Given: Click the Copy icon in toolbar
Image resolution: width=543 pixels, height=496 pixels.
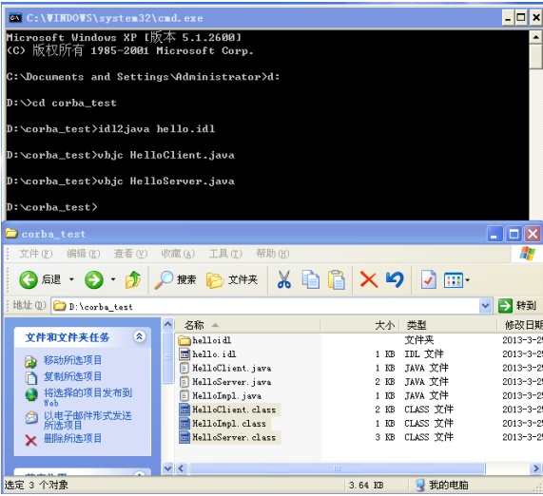Looking at the screenshot, I should pyautogui.click(x=311, y=279).
